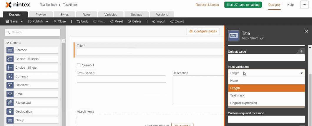Export the form
The width and height of the screenshot is (312, 126).
[177, 21]
